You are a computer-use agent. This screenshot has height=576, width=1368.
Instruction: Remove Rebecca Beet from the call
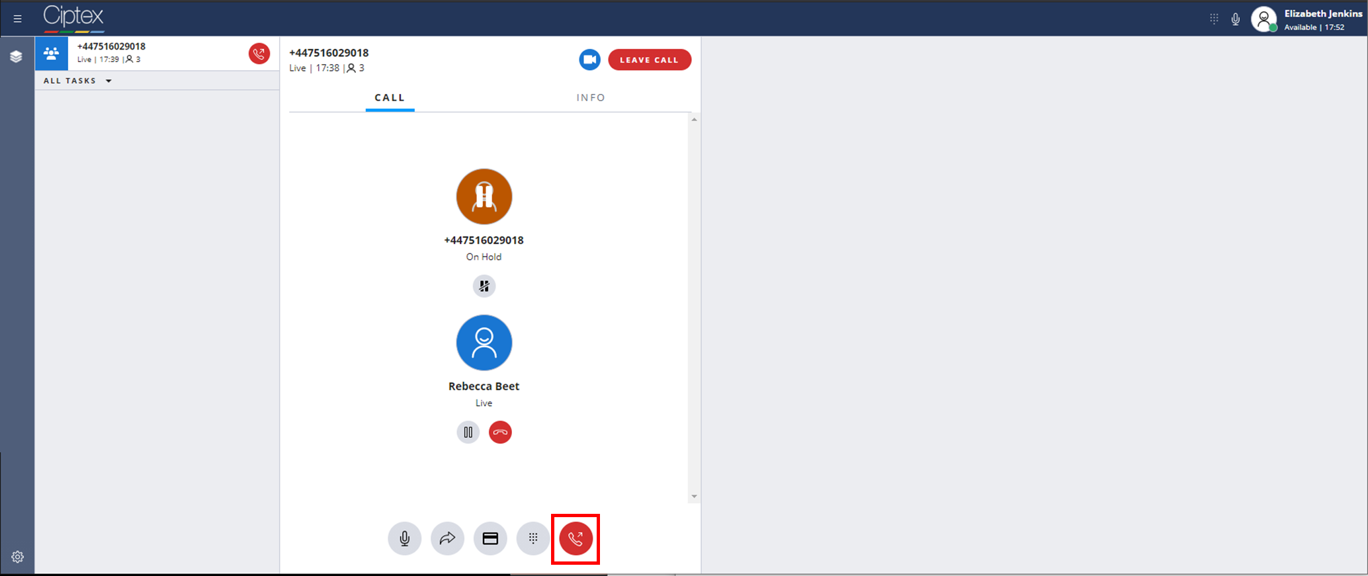[x=500, y=432]
